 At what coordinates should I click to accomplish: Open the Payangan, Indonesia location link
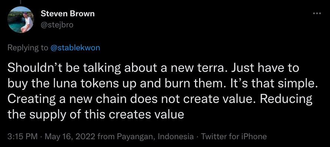[x=155, y=137]
